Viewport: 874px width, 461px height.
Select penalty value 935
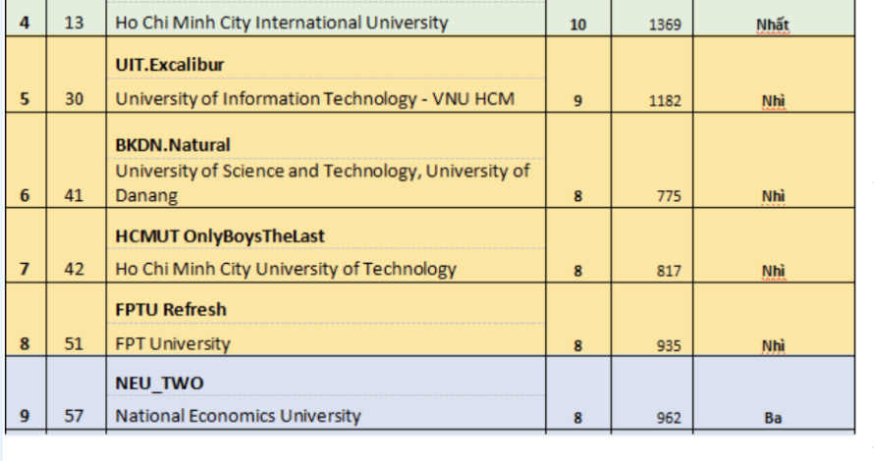[x=669, y=345]
